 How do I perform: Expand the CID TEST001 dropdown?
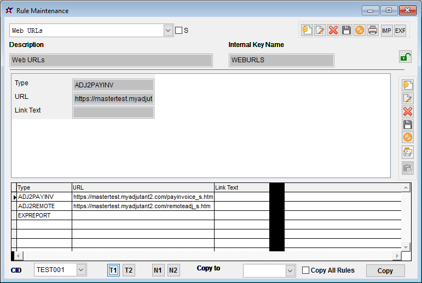pos(82,270)
